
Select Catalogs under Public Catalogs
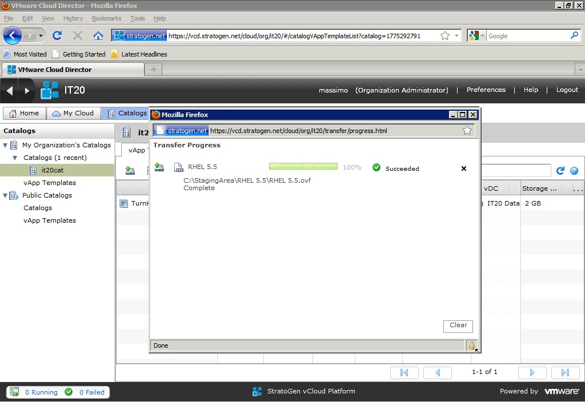point(38,208)
